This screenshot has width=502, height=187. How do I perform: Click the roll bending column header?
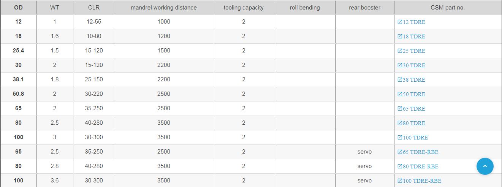pos(305,8)
